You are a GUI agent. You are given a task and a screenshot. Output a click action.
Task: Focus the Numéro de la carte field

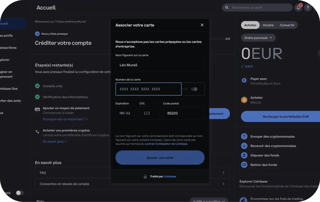(x=148, y=89)
